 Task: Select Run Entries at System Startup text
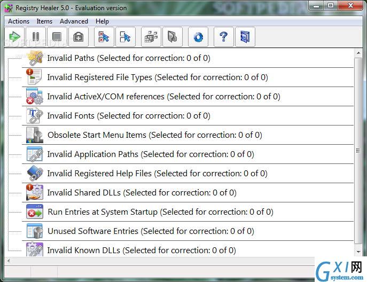click(160, 212)
